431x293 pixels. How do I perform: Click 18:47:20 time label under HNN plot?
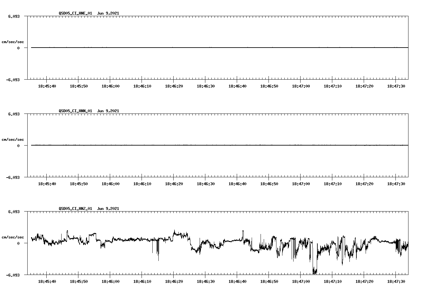pos(364,184)
